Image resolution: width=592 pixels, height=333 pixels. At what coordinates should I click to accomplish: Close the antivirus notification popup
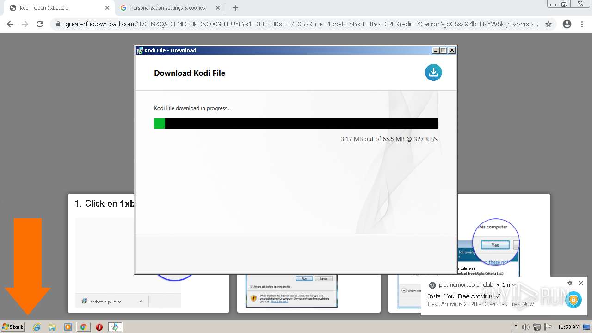click(x=581, y=283)
